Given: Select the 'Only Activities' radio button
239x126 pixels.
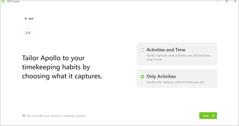Looking at the screenshot, I should tap(142, 77).
